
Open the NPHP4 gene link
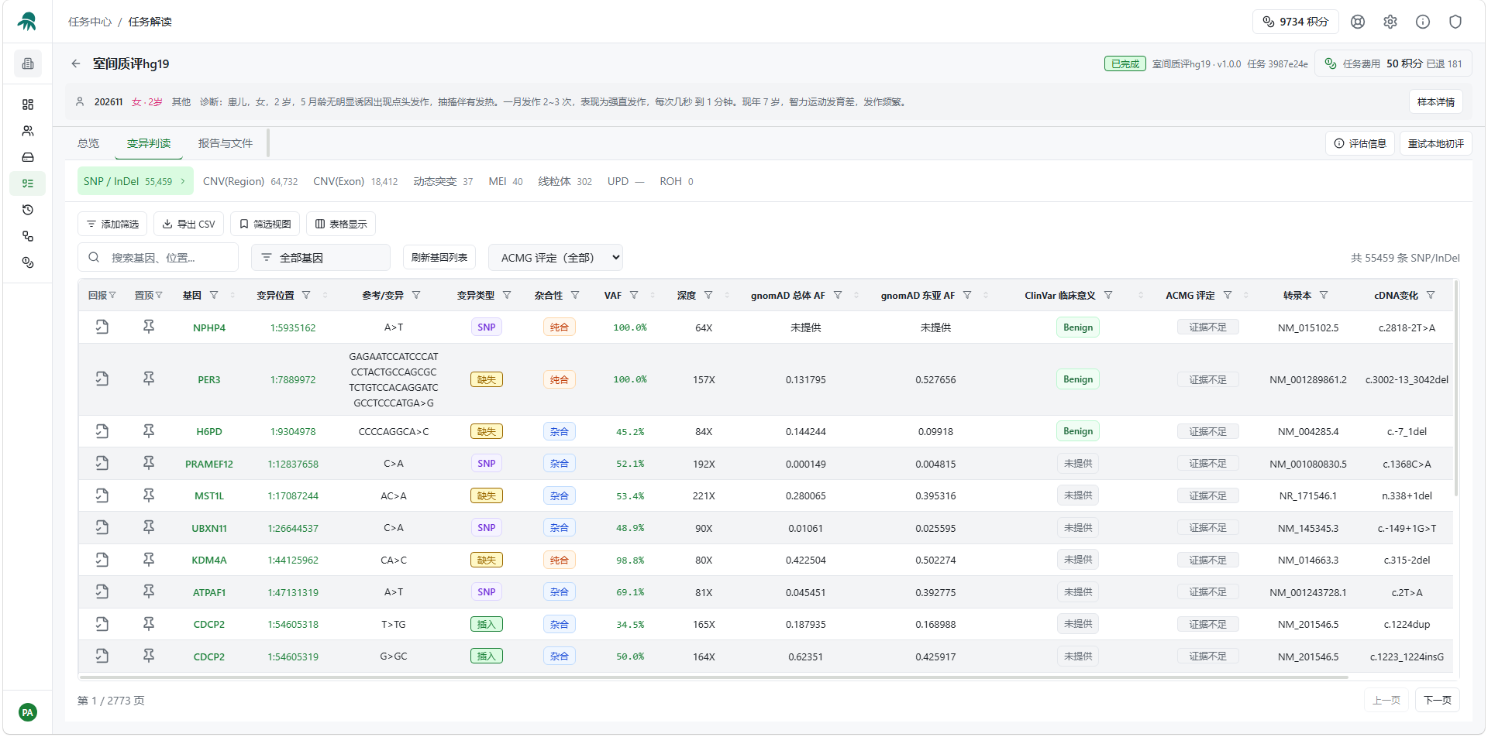(x=209, y=327)
